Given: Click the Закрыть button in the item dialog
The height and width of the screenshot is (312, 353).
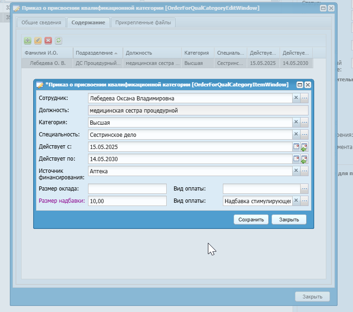Looking at the screenshot, I should (289, 220).
